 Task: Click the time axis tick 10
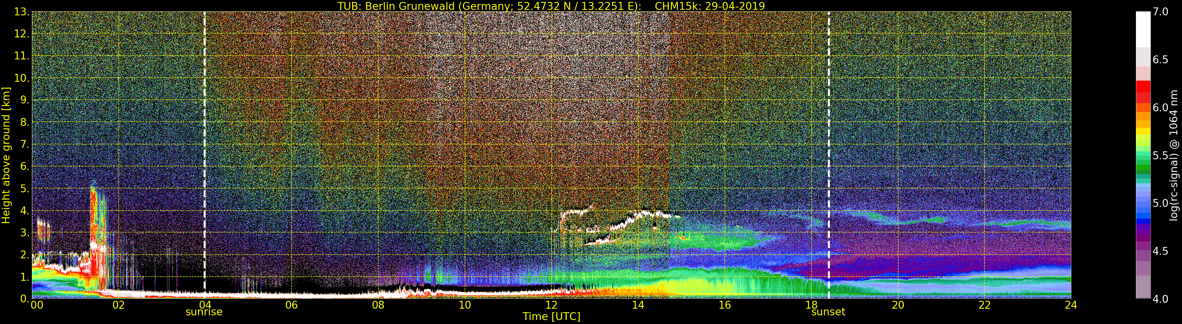pos(465,305)
